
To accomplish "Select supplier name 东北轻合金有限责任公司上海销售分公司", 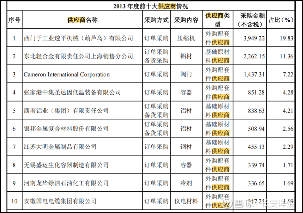I will pyautogui.click(x=78, y=56).
